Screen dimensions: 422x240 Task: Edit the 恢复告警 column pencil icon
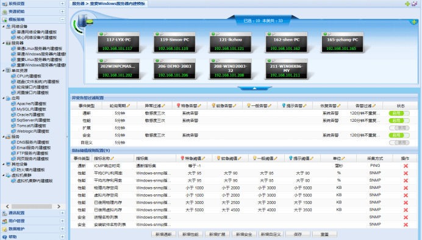(x=339, y=106)
